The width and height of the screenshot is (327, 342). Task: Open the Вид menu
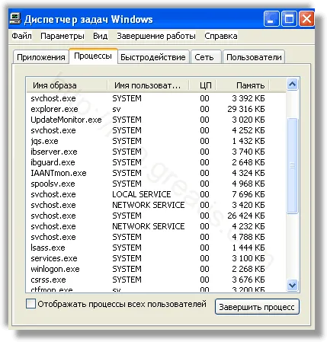tap(101, 36)
